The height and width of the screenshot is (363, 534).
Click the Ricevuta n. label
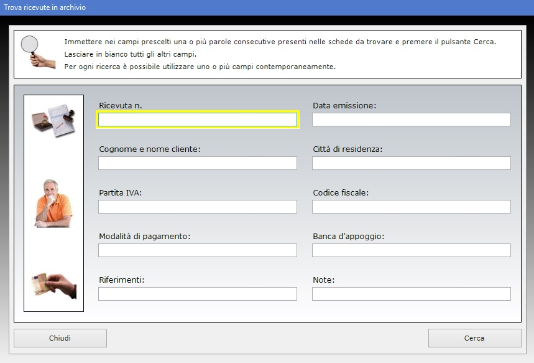(121, 106)
